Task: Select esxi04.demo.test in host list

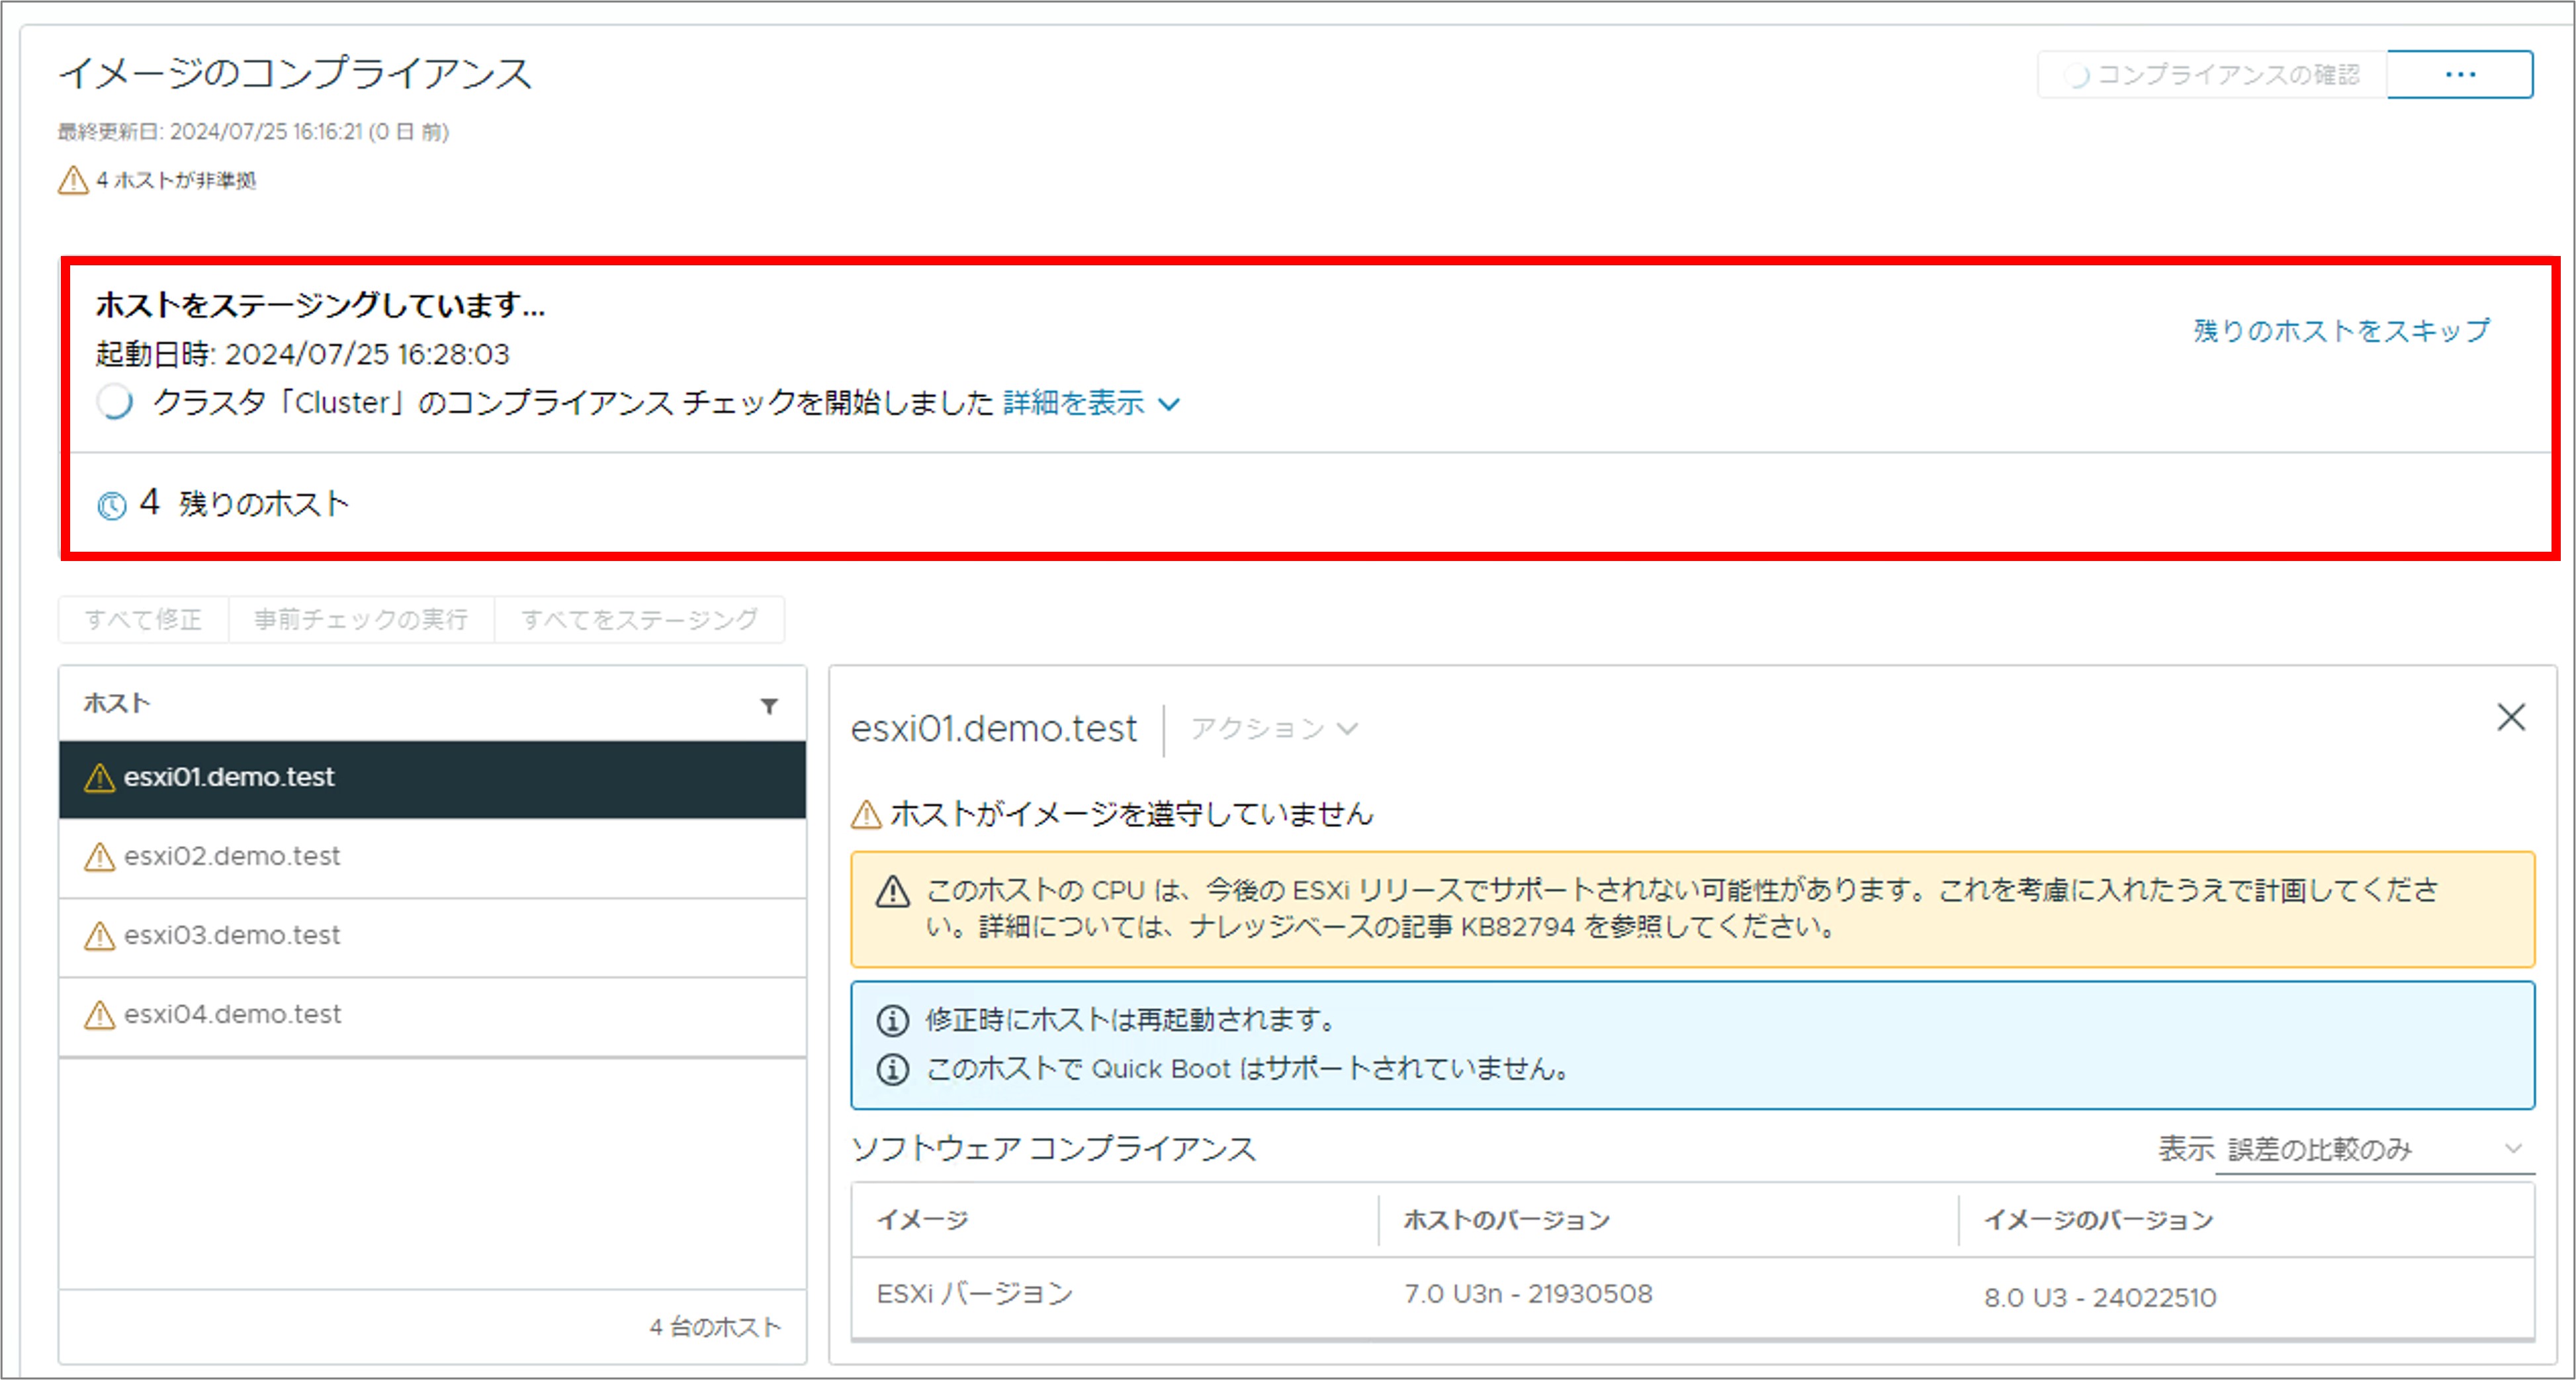Action: coord(232,1014)
